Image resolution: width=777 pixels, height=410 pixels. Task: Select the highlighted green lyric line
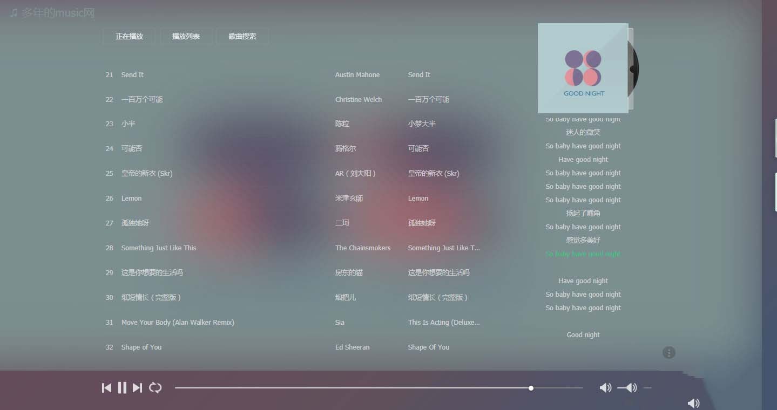click(x=583, y=254)
